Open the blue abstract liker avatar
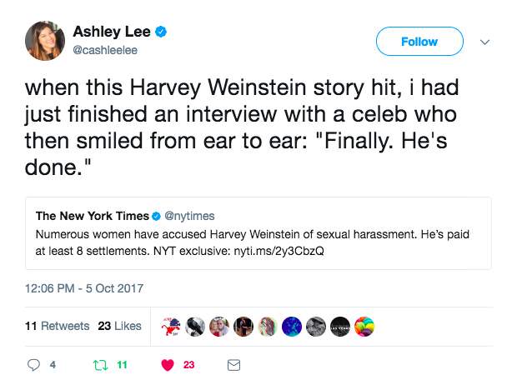Screen dimensions: 517x390 (x=293, y=326)
